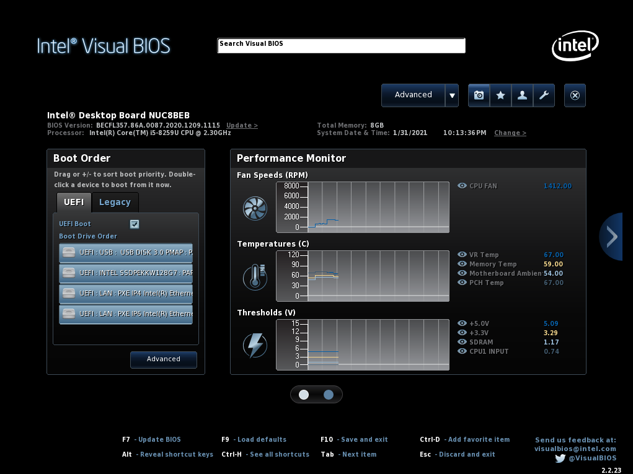Expand the Advanced dropdown arrow

click(x=452, y=95)
